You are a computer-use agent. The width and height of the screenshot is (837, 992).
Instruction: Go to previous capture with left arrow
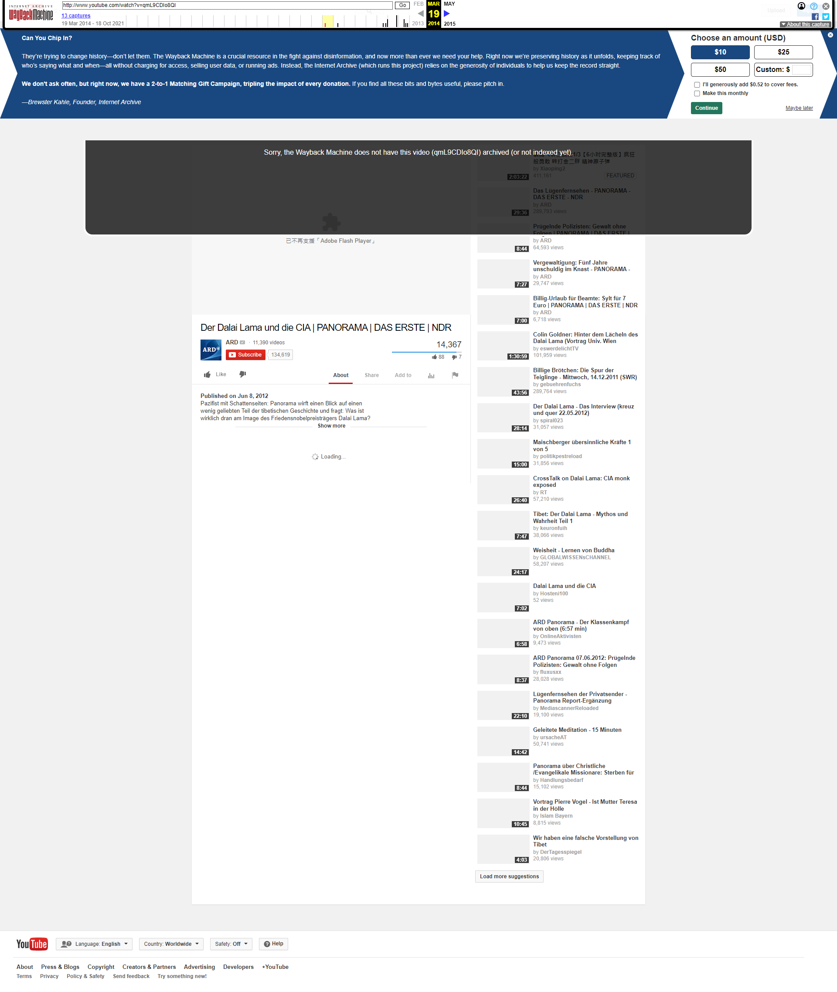point(420,14)
